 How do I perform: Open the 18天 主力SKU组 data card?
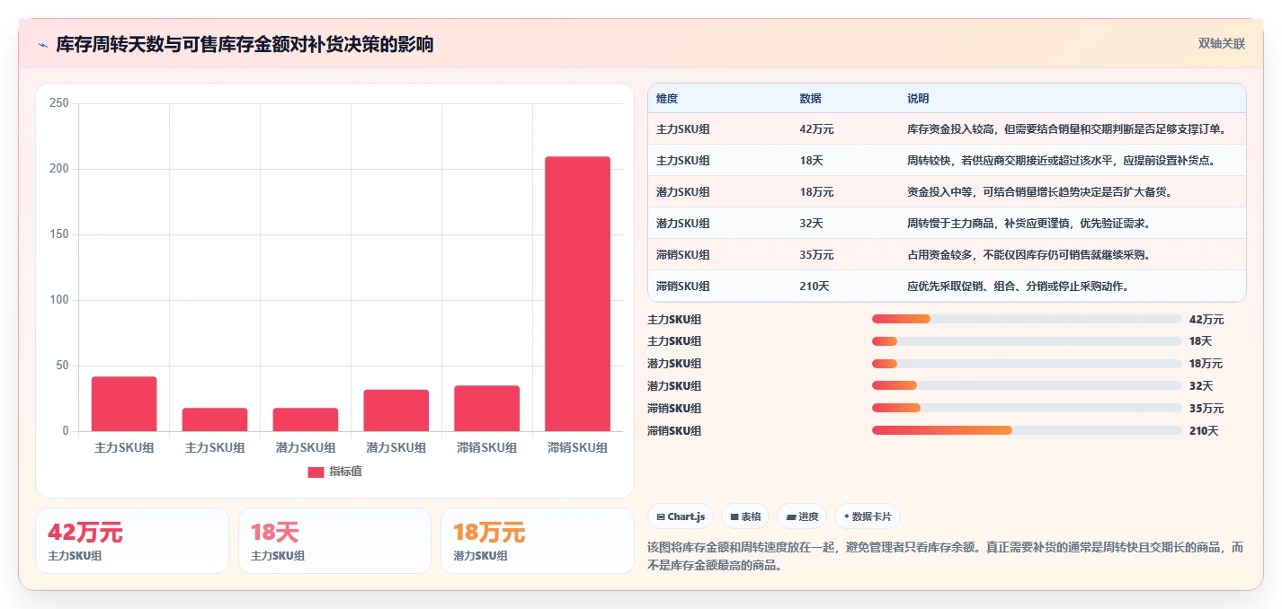point(334,541)
